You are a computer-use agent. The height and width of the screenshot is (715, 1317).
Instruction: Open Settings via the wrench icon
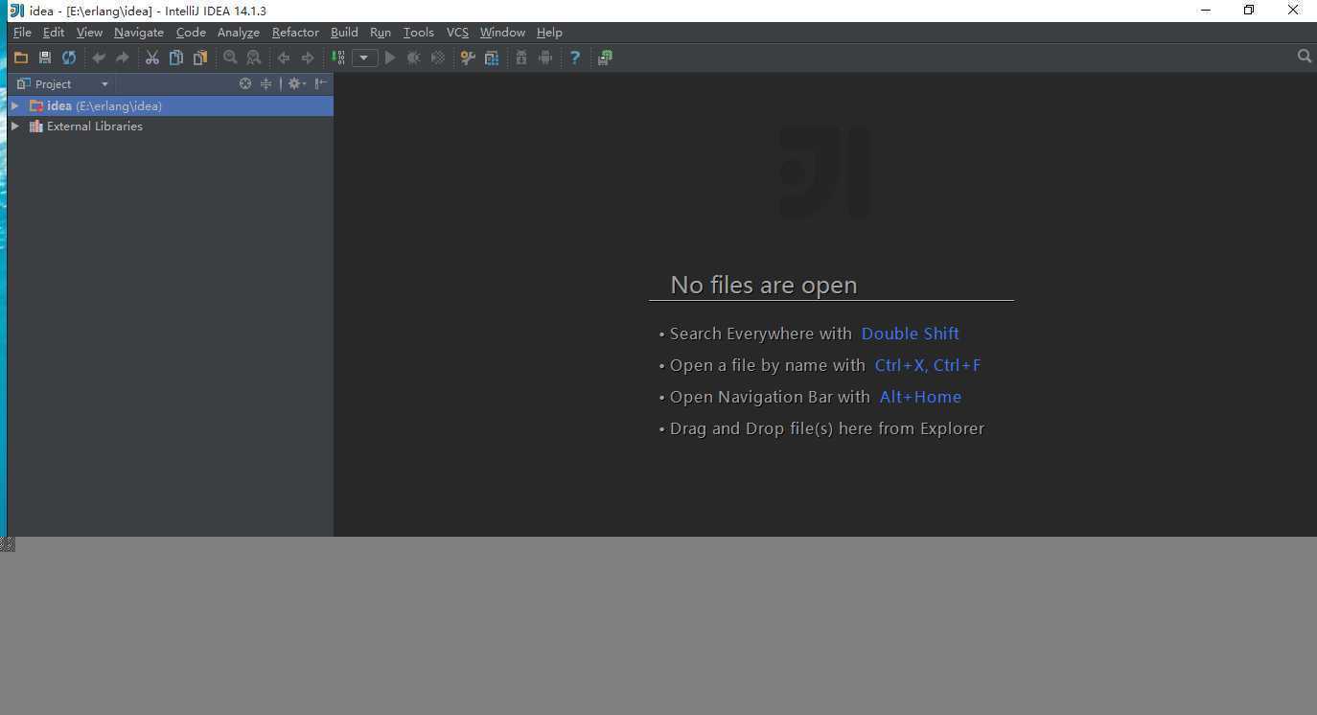point(468,58)
